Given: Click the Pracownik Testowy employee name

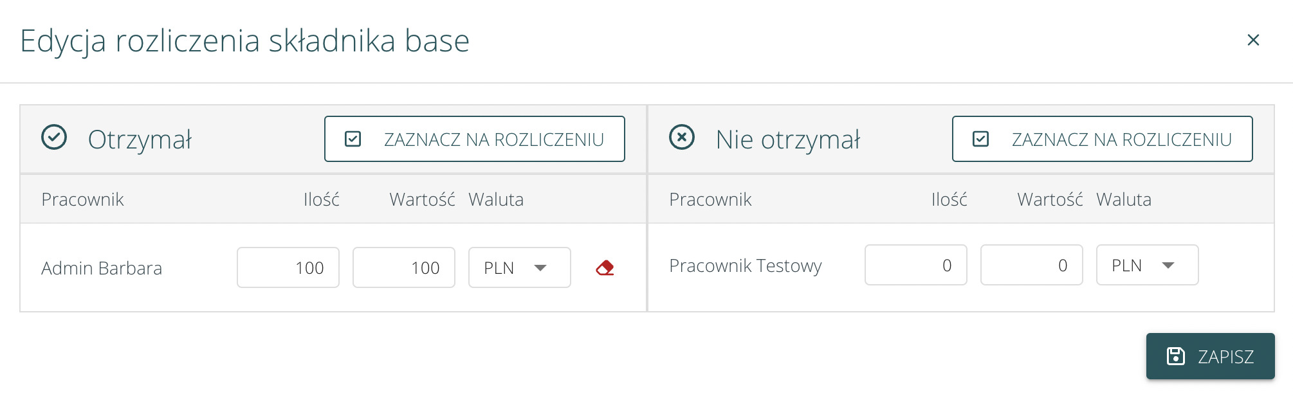Looking at the screenshot, I should [x=746, y=265].
